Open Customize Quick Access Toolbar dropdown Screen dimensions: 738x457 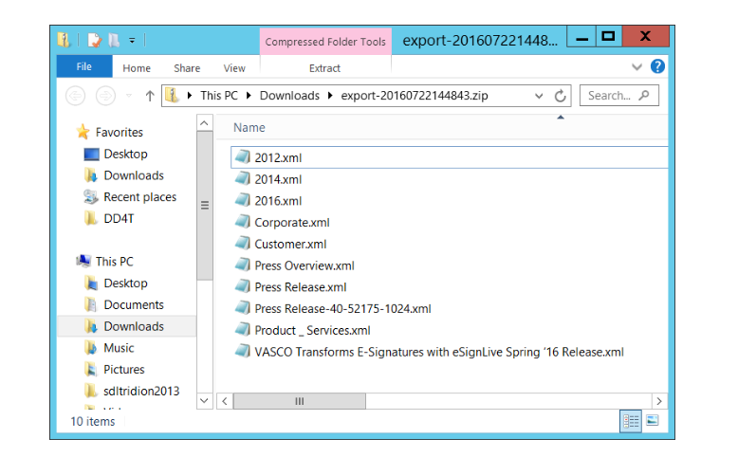click(132, 40)
